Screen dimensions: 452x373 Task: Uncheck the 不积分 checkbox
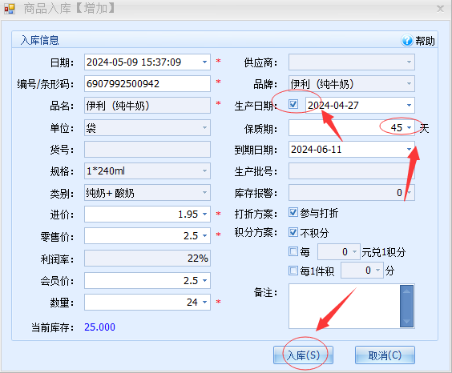[293, 232]
